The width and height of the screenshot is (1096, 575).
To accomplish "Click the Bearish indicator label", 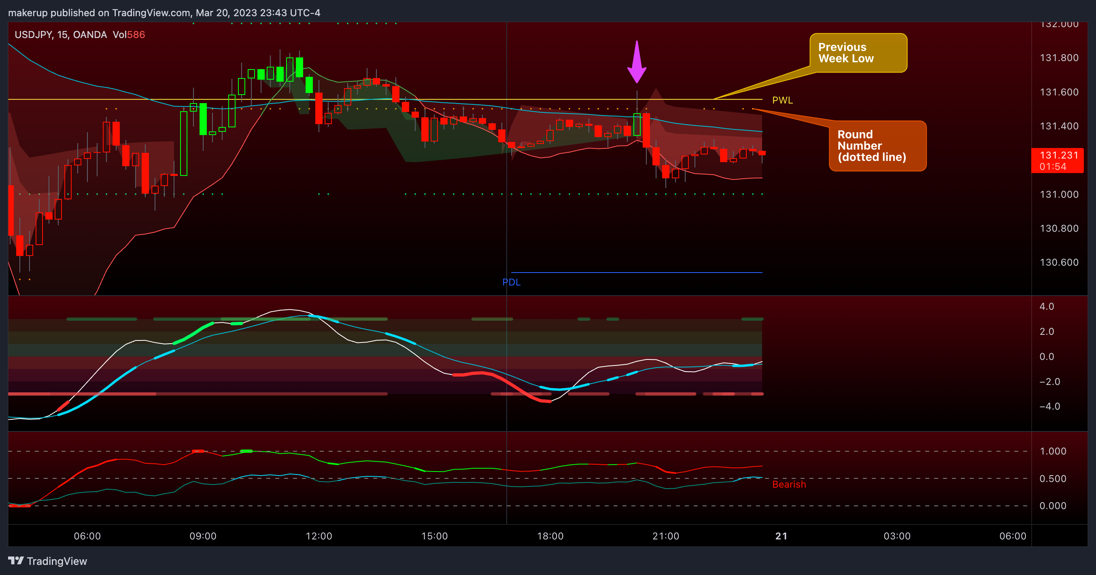I will pos(789,484).
